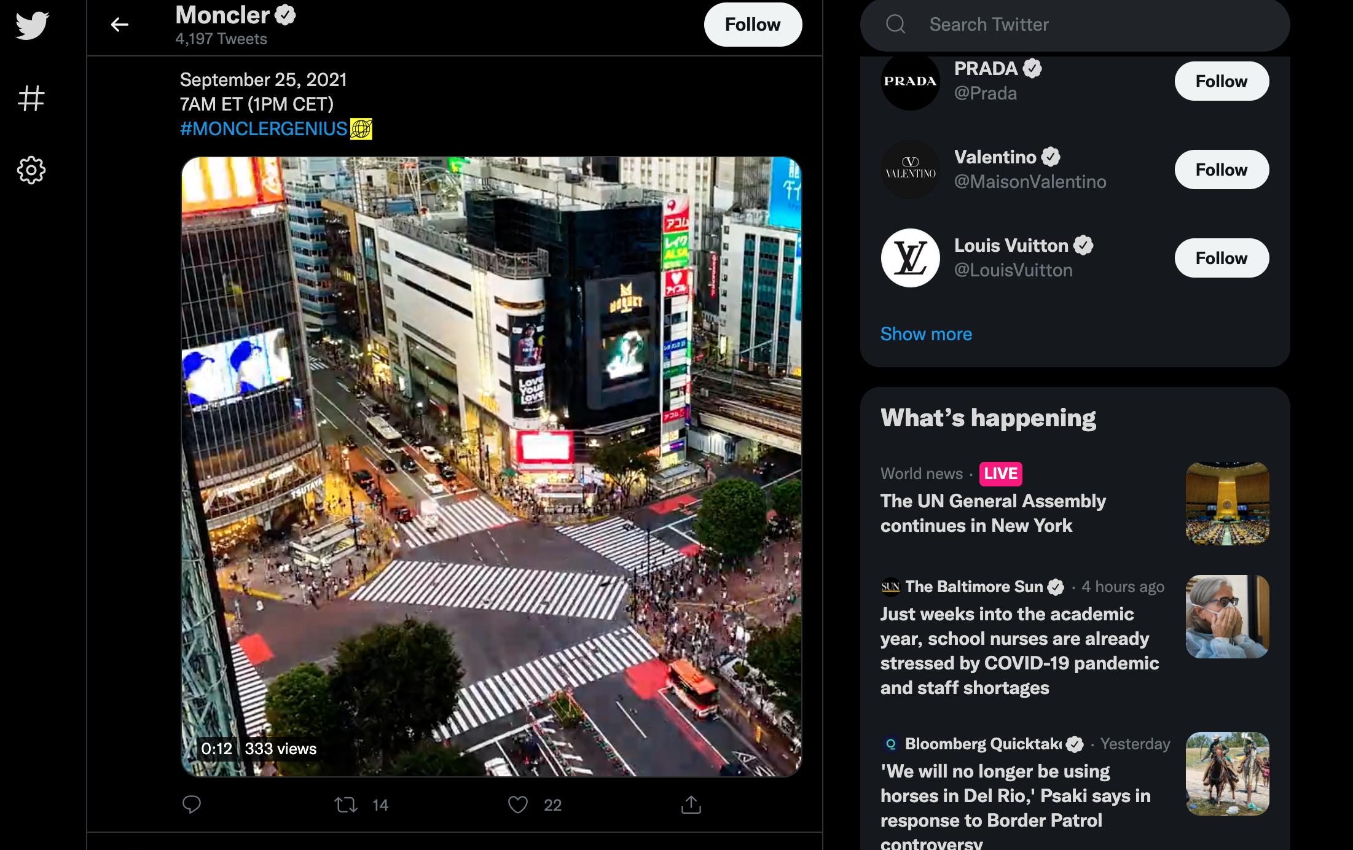This screenshot has height=850, width=1353.
Task: Follow the Valentino account
Action: (1222, 170)
